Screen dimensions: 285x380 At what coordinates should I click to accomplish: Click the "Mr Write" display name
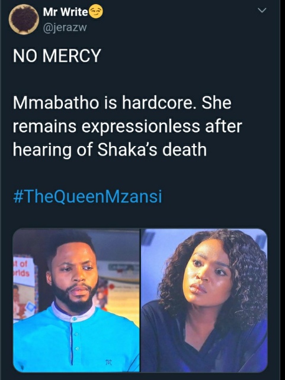[65, 12]
